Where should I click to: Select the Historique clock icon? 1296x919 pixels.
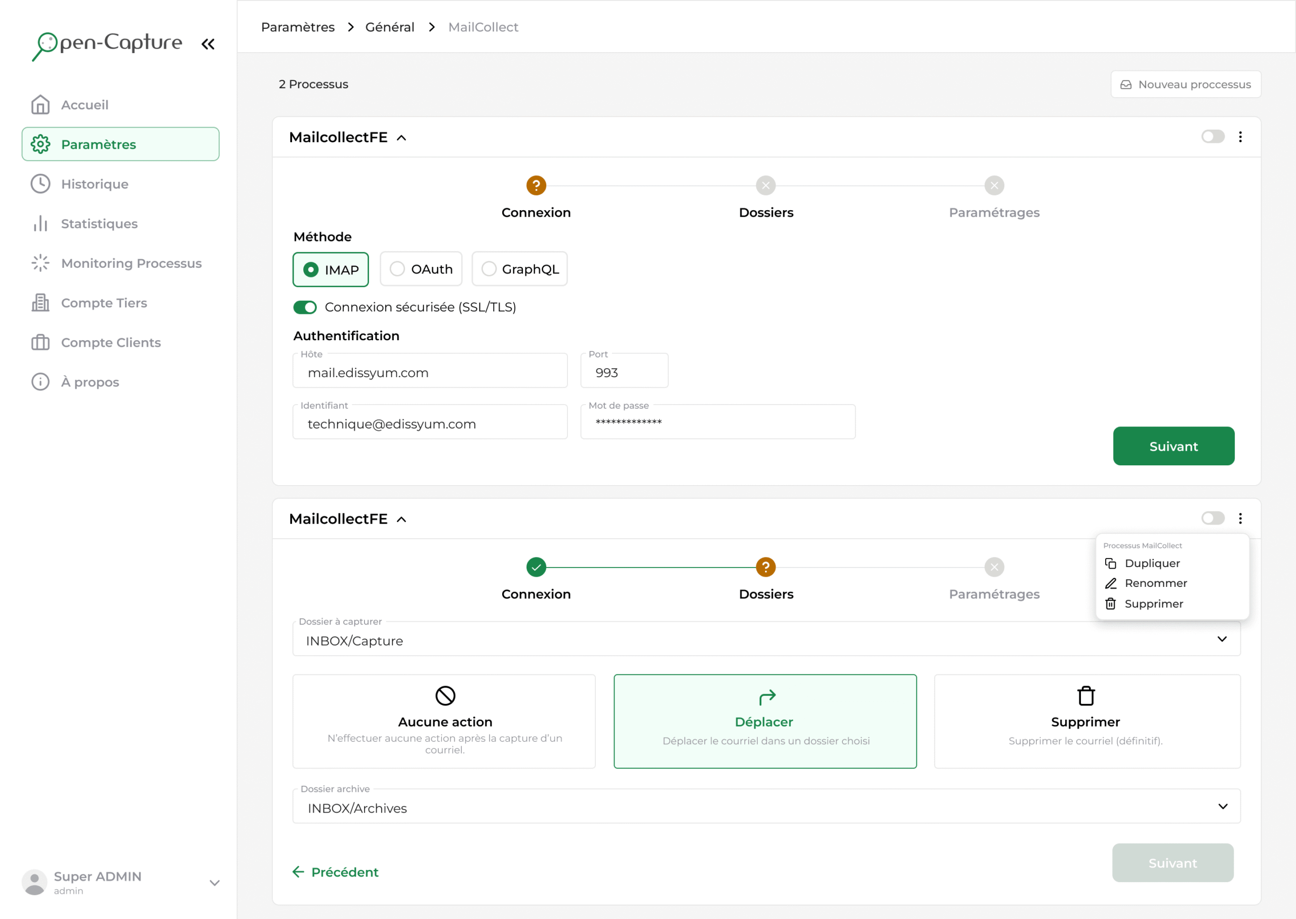click(x=40, y=183)
